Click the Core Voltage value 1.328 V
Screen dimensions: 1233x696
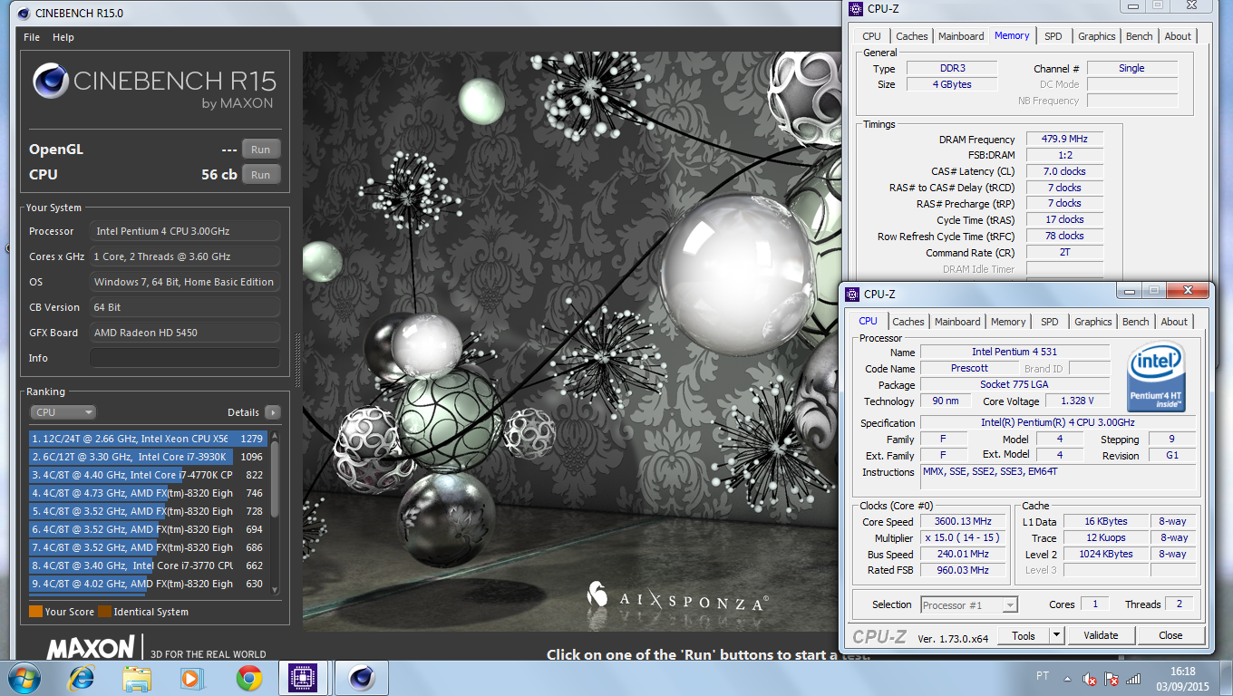1077,401
